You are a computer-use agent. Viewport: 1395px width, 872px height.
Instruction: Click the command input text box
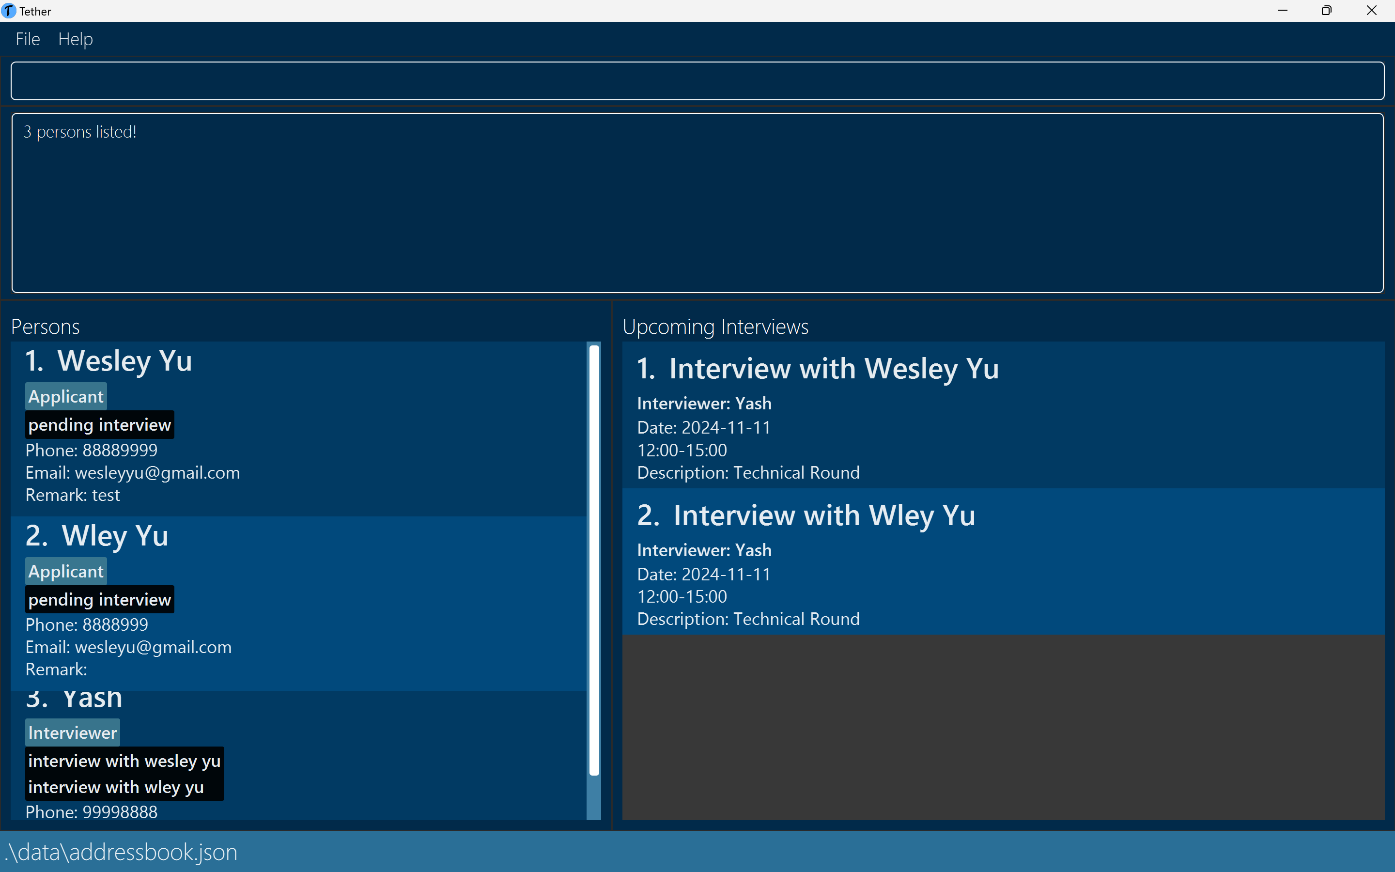tap(697, 81)
